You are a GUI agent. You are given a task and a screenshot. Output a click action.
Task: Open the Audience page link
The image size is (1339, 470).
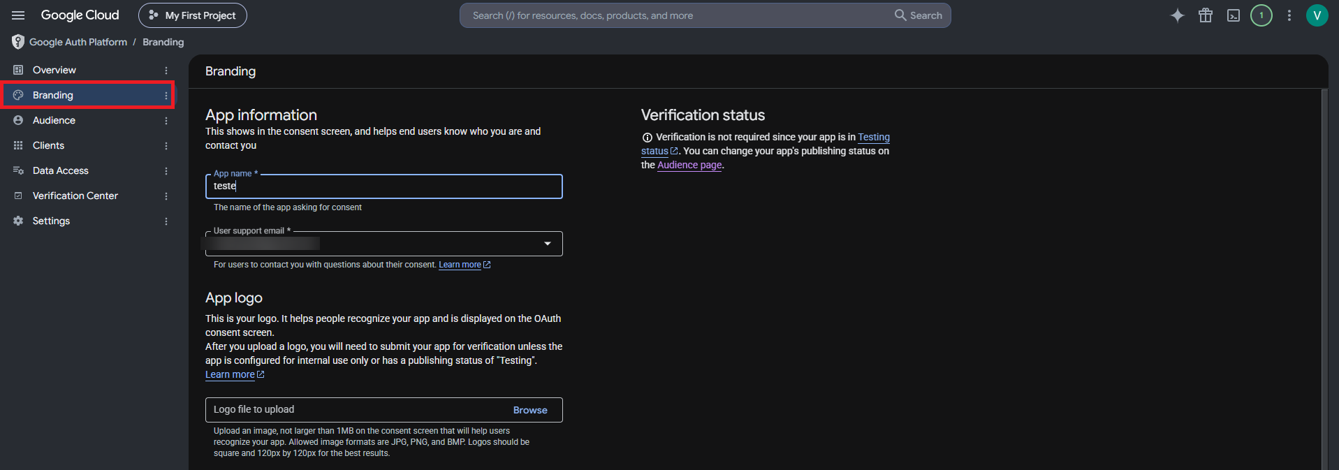pyautogui.click(x=689, y=165)
